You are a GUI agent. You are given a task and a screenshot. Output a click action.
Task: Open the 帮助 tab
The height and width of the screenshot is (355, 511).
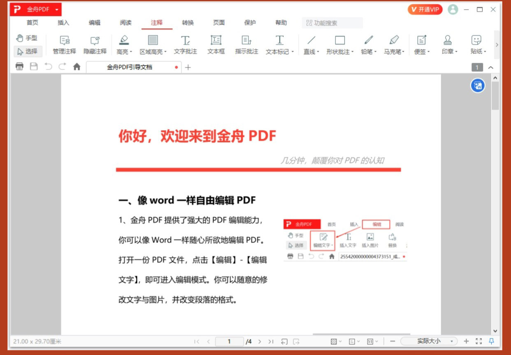pos(281,23)
